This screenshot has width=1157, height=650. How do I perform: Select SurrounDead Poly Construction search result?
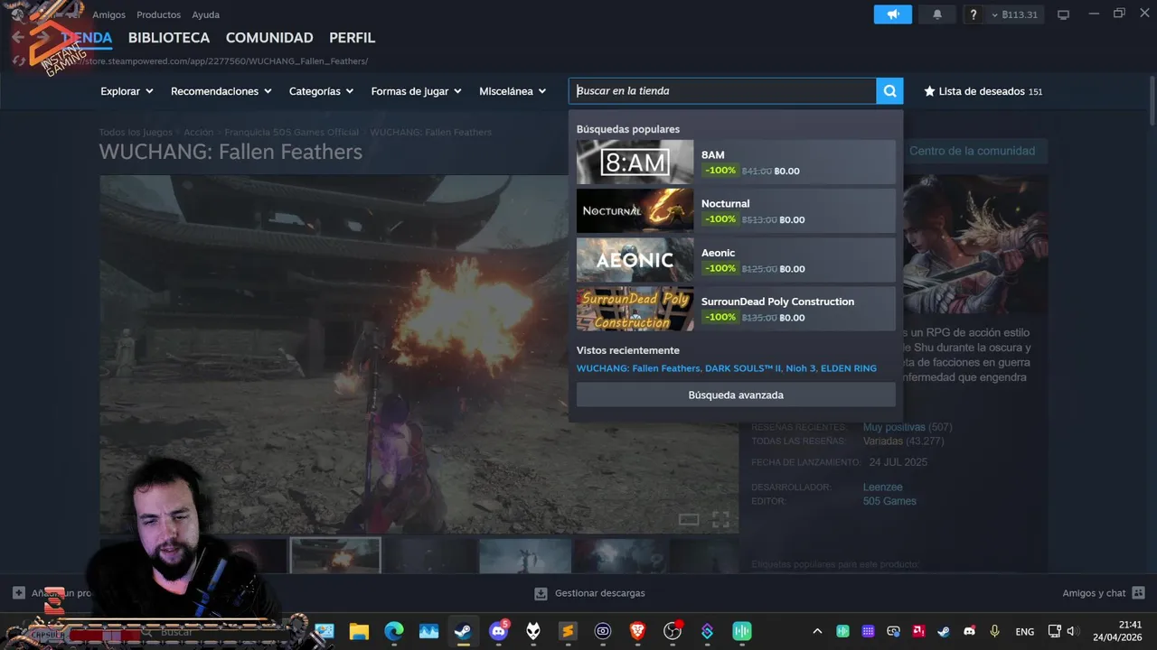click(x=736, y=309)
